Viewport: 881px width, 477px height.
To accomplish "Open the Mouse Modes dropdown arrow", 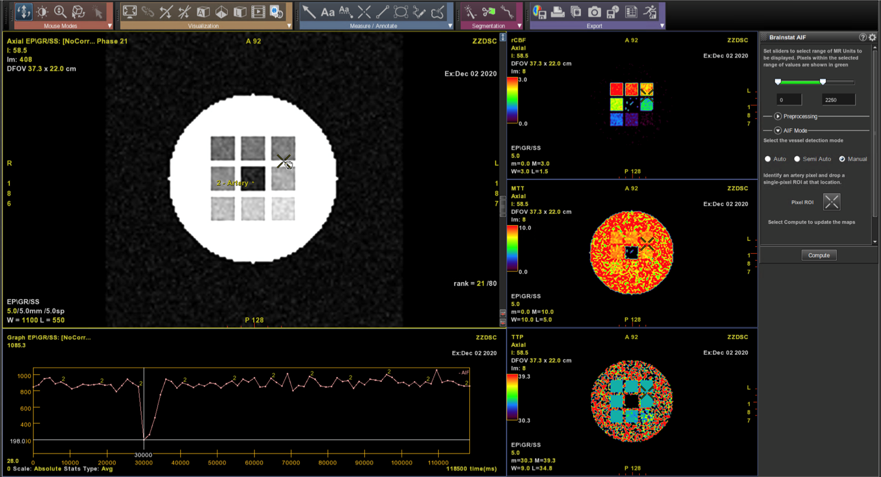I will tap(110, 26).
